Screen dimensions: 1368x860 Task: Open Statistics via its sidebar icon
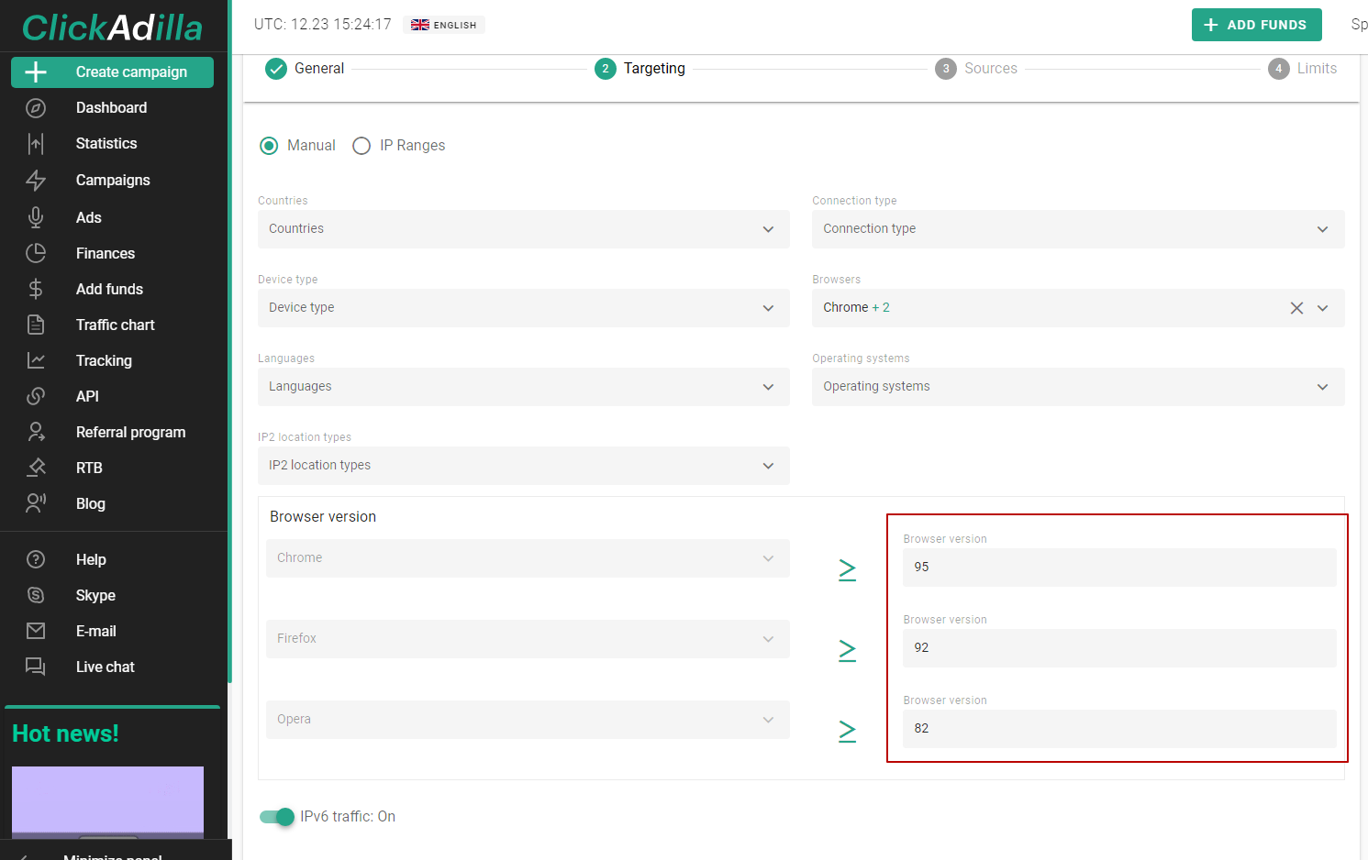[36, 144]
